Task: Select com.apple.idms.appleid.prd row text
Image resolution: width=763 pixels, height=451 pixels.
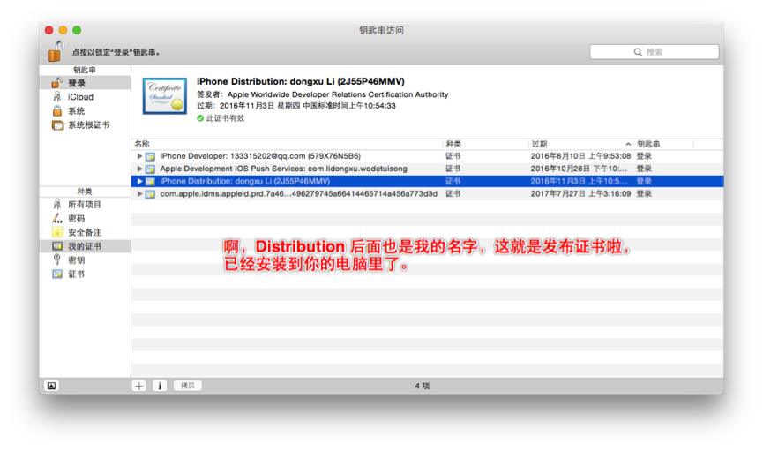Action: coord(299,194)
